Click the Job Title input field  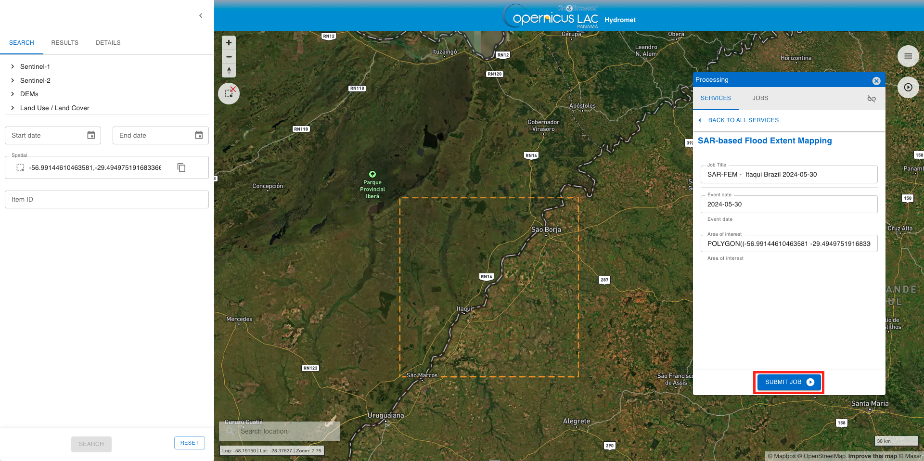point(789,175)
